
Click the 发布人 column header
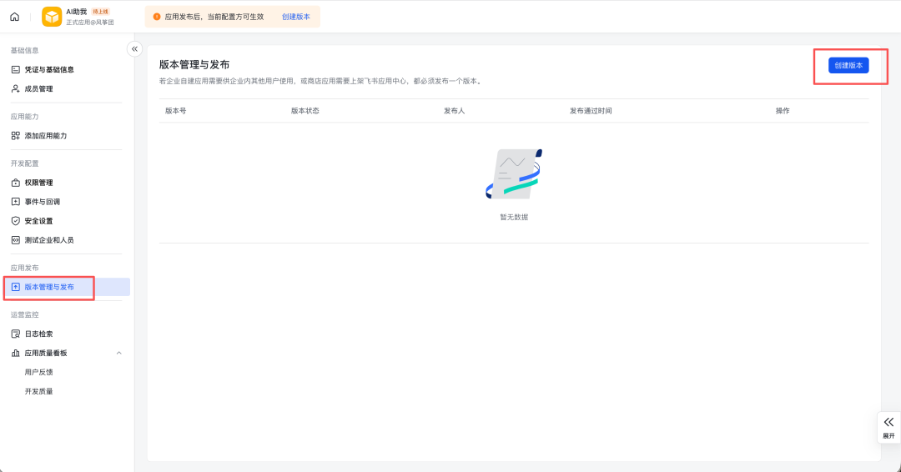coord(454,111)
